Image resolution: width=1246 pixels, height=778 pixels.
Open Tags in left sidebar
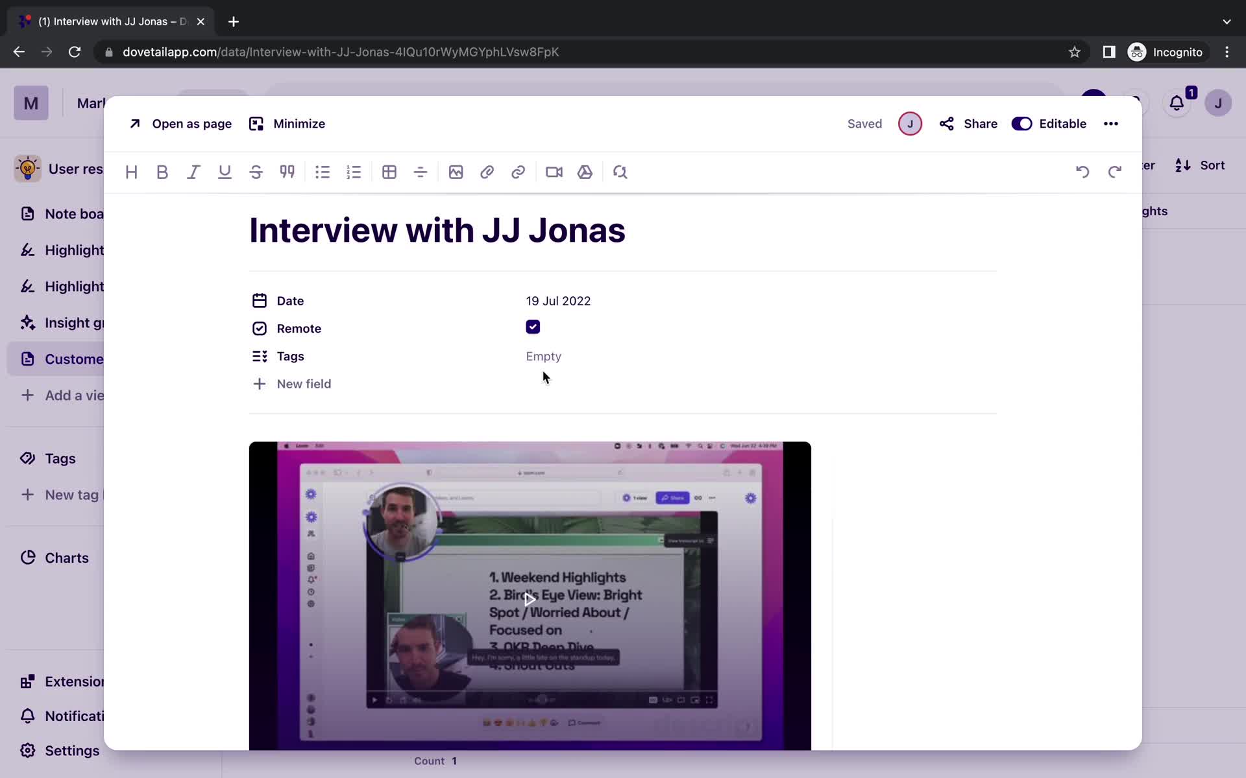60,458
